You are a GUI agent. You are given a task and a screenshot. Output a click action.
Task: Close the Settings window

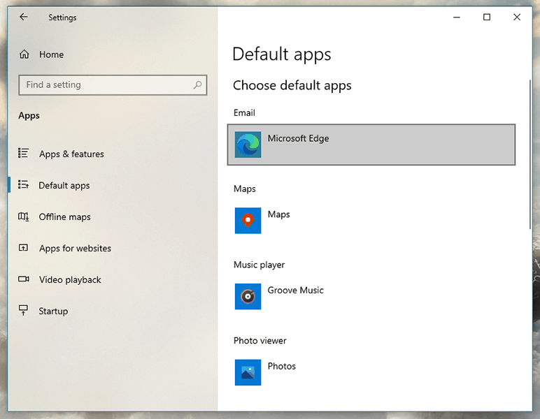click(x=517, y=17)
